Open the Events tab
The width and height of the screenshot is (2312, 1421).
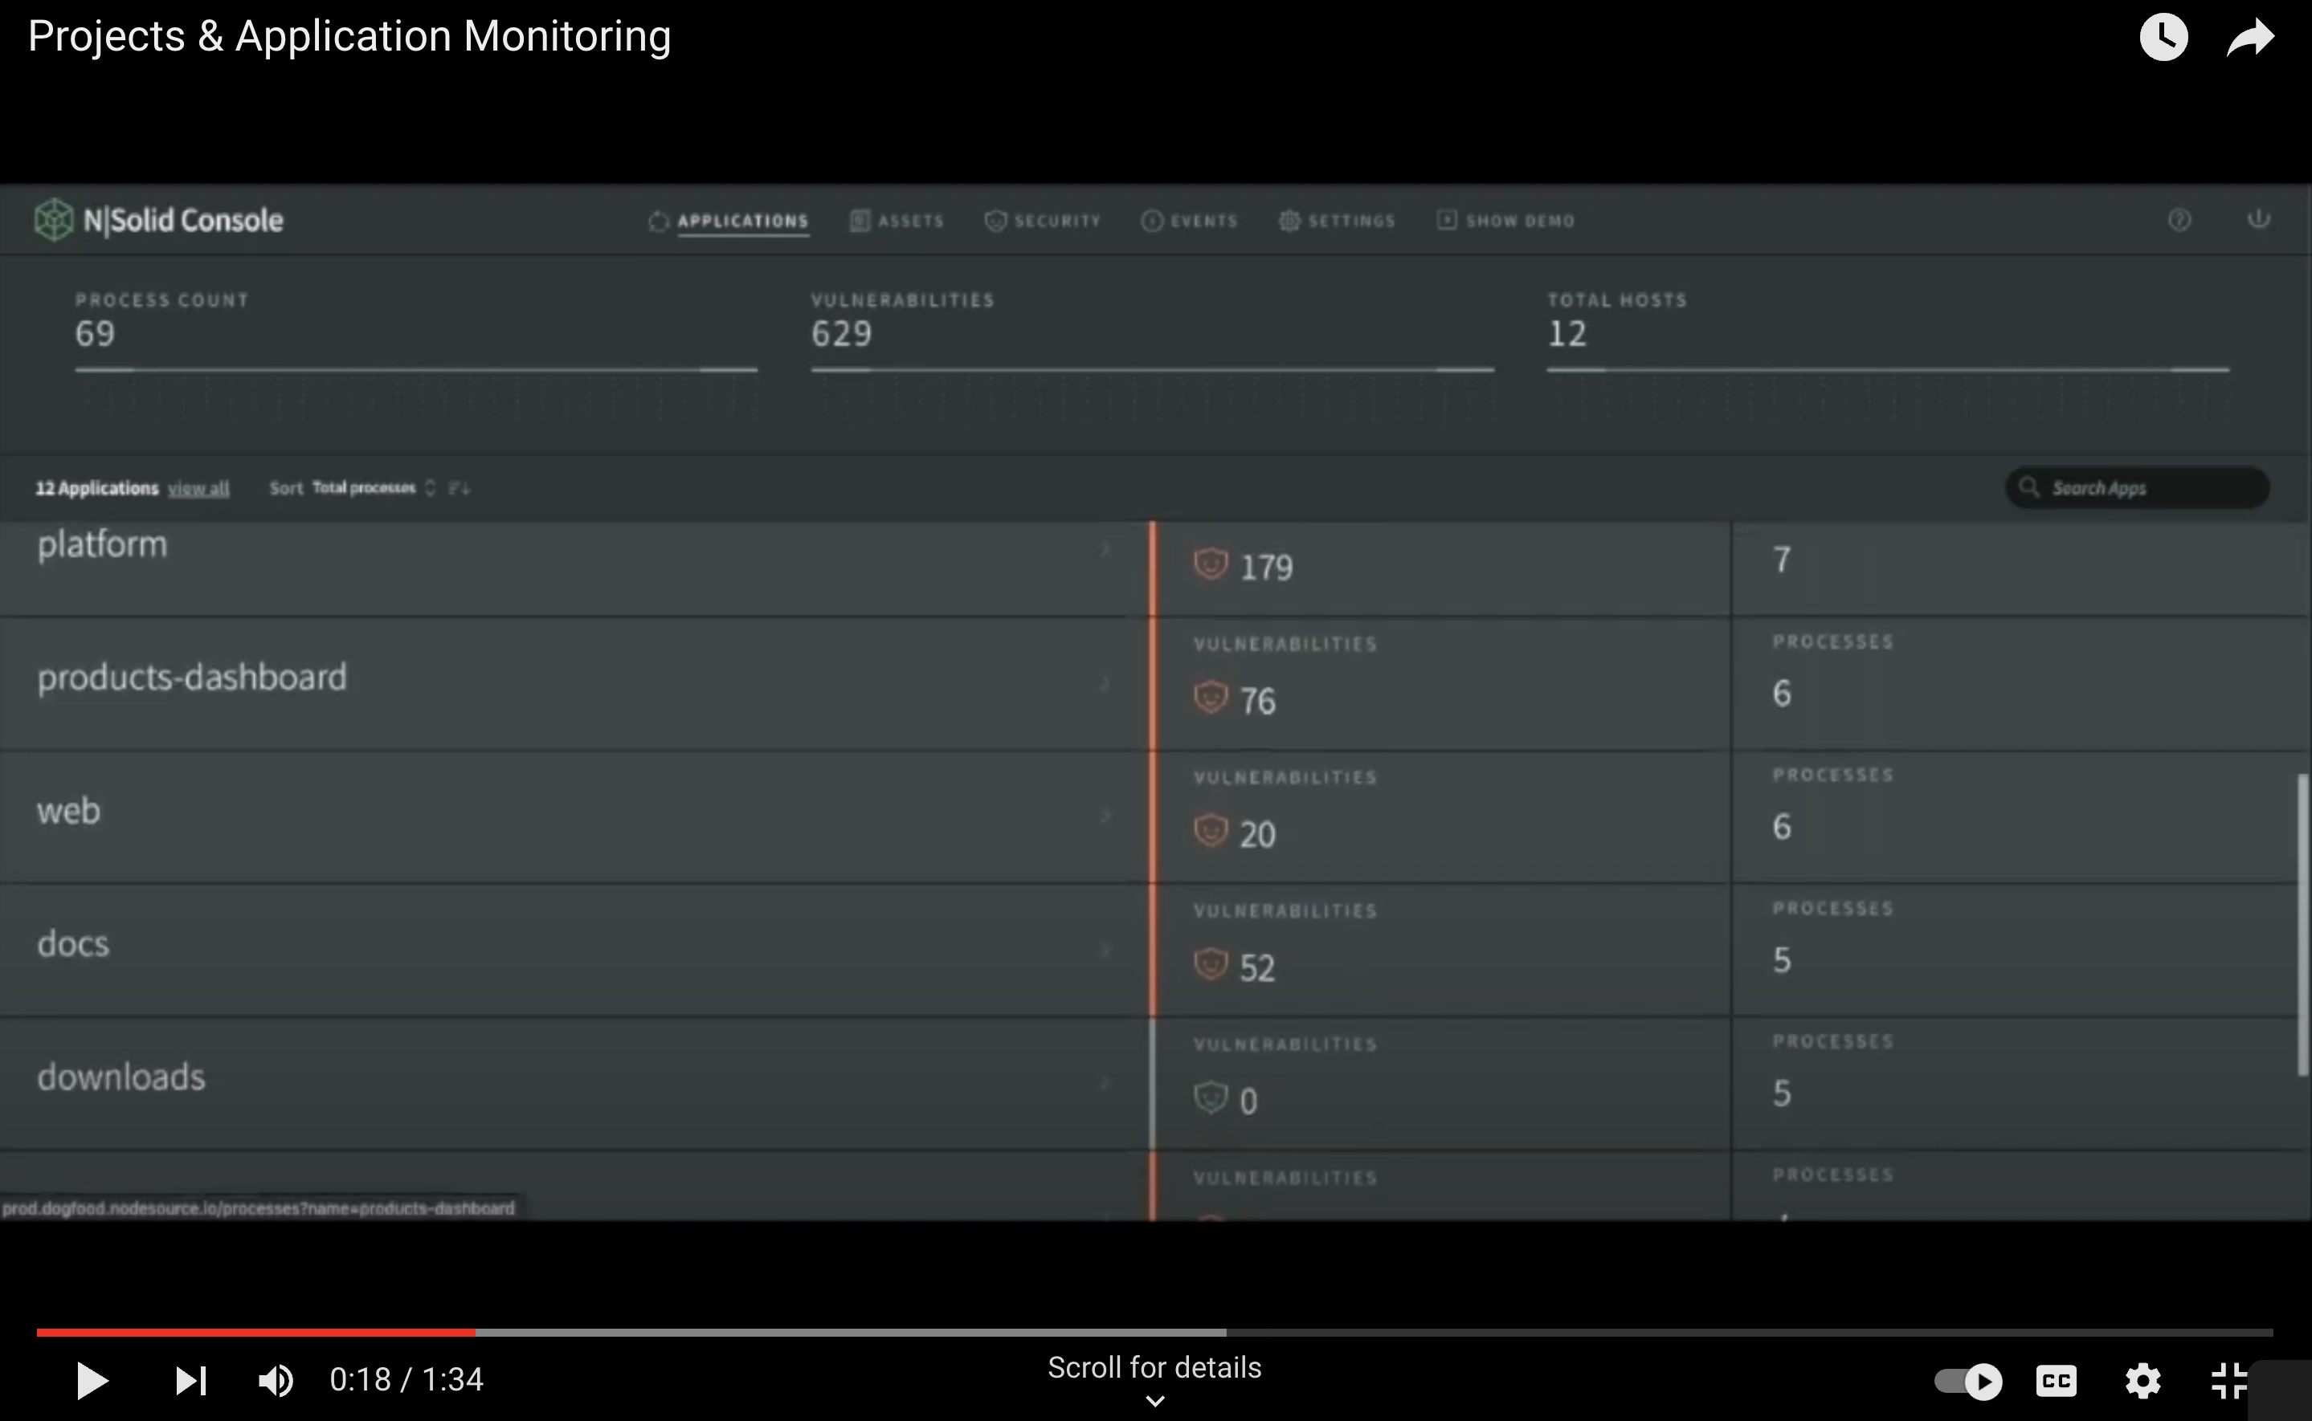click(x=1190, y=221)
